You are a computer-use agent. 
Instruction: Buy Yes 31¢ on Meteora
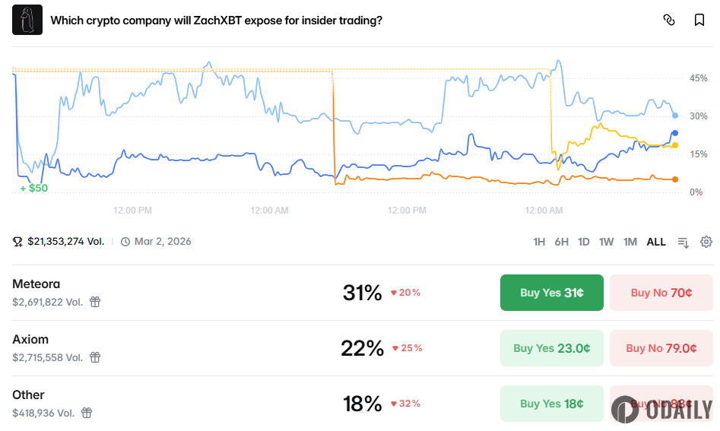551,293
